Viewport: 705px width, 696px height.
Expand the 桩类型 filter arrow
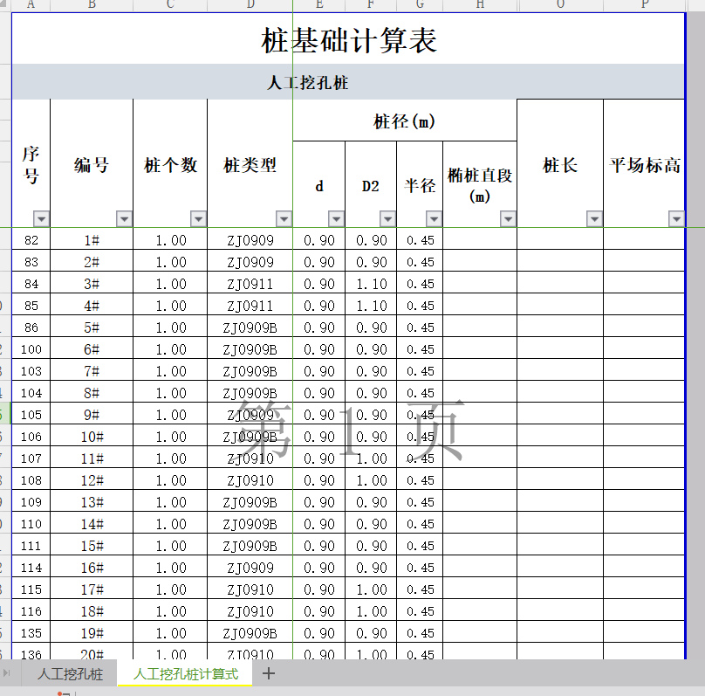tap(283, 218)
